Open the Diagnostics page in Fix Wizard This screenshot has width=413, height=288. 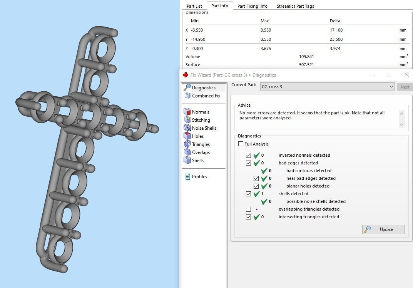pyautogui.click(x=204, y=87)
